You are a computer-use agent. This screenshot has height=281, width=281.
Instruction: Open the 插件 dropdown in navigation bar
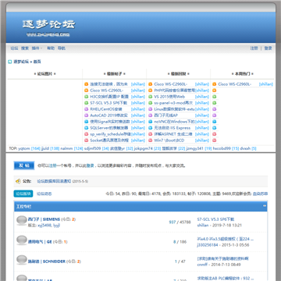37,48
